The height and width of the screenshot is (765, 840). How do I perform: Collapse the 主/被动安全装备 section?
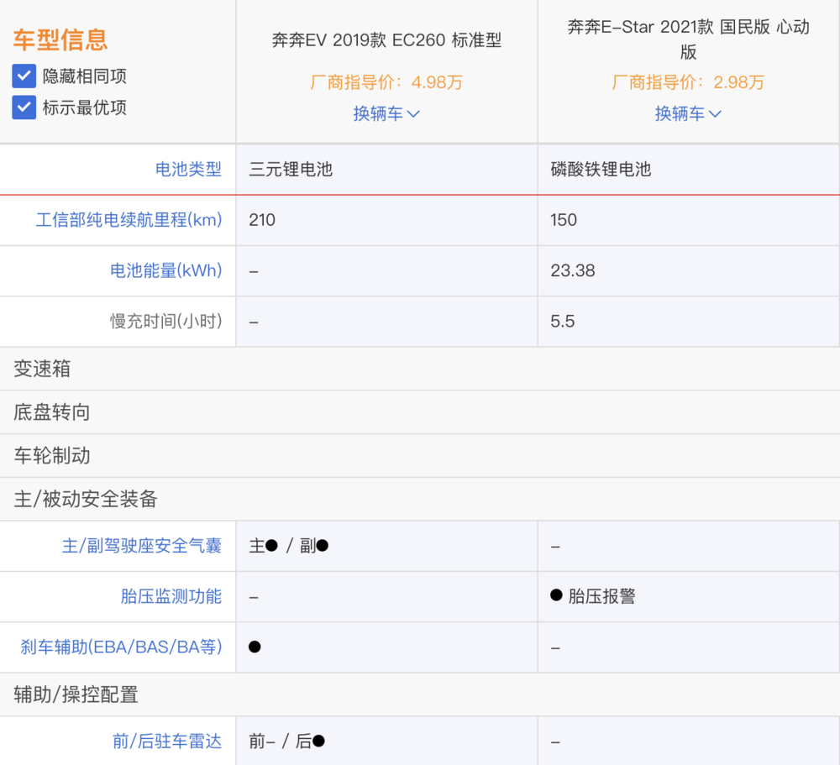coord(420,499)
